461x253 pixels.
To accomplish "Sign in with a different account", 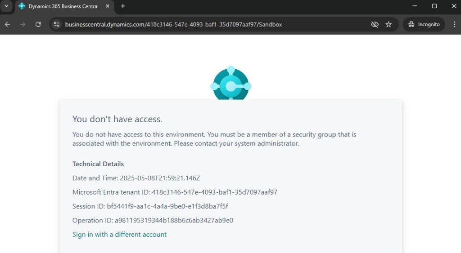I will pyautogui.click(x=119, y=235).
